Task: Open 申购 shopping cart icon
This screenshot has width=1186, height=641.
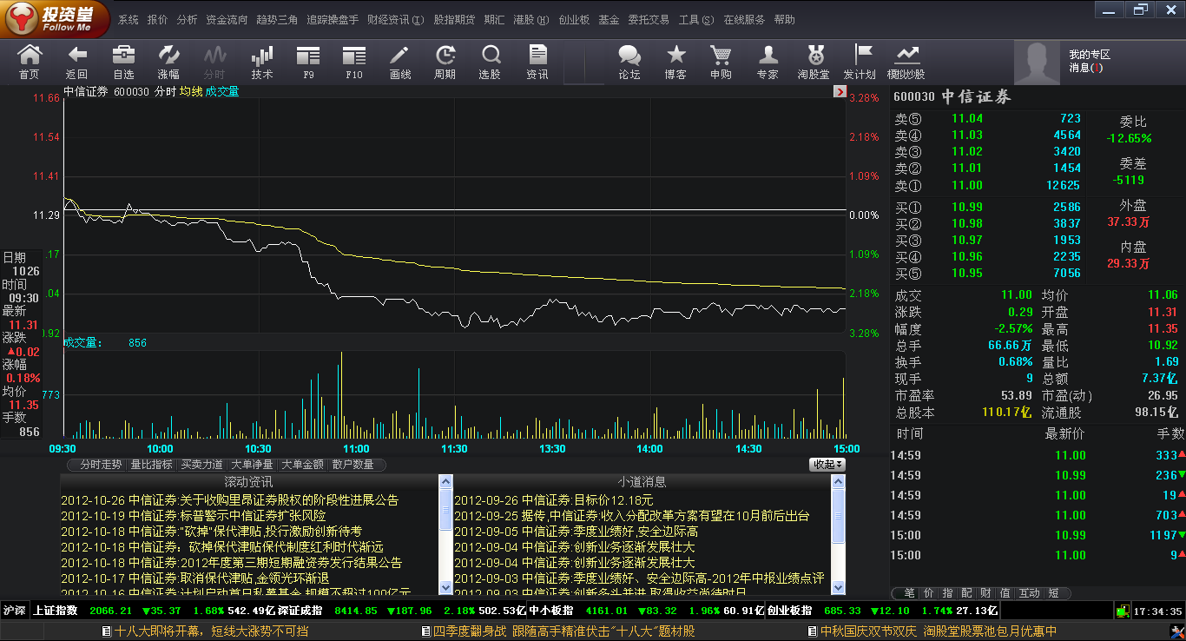Action: 721,62
